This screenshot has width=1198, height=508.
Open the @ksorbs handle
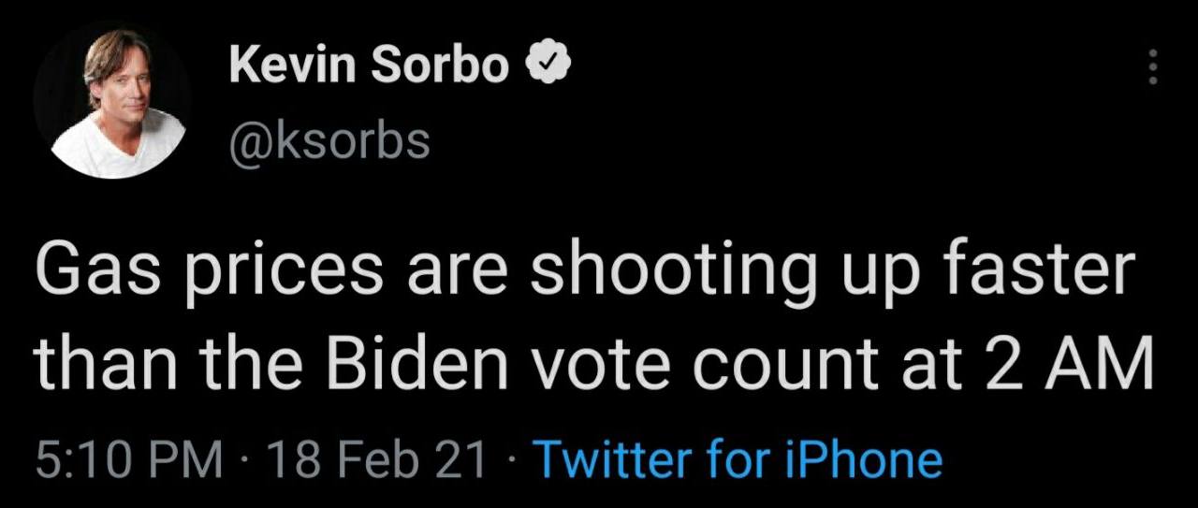pyautogui.click(x=329, y=140)
